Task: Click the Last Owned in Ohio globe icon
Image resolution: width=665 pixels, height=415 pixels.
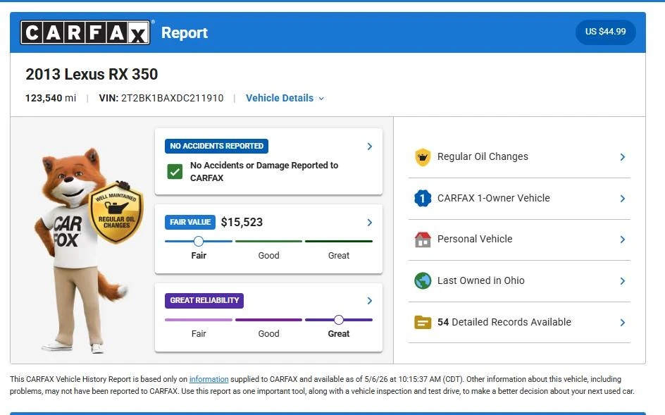Action: (x=423, y=281)
